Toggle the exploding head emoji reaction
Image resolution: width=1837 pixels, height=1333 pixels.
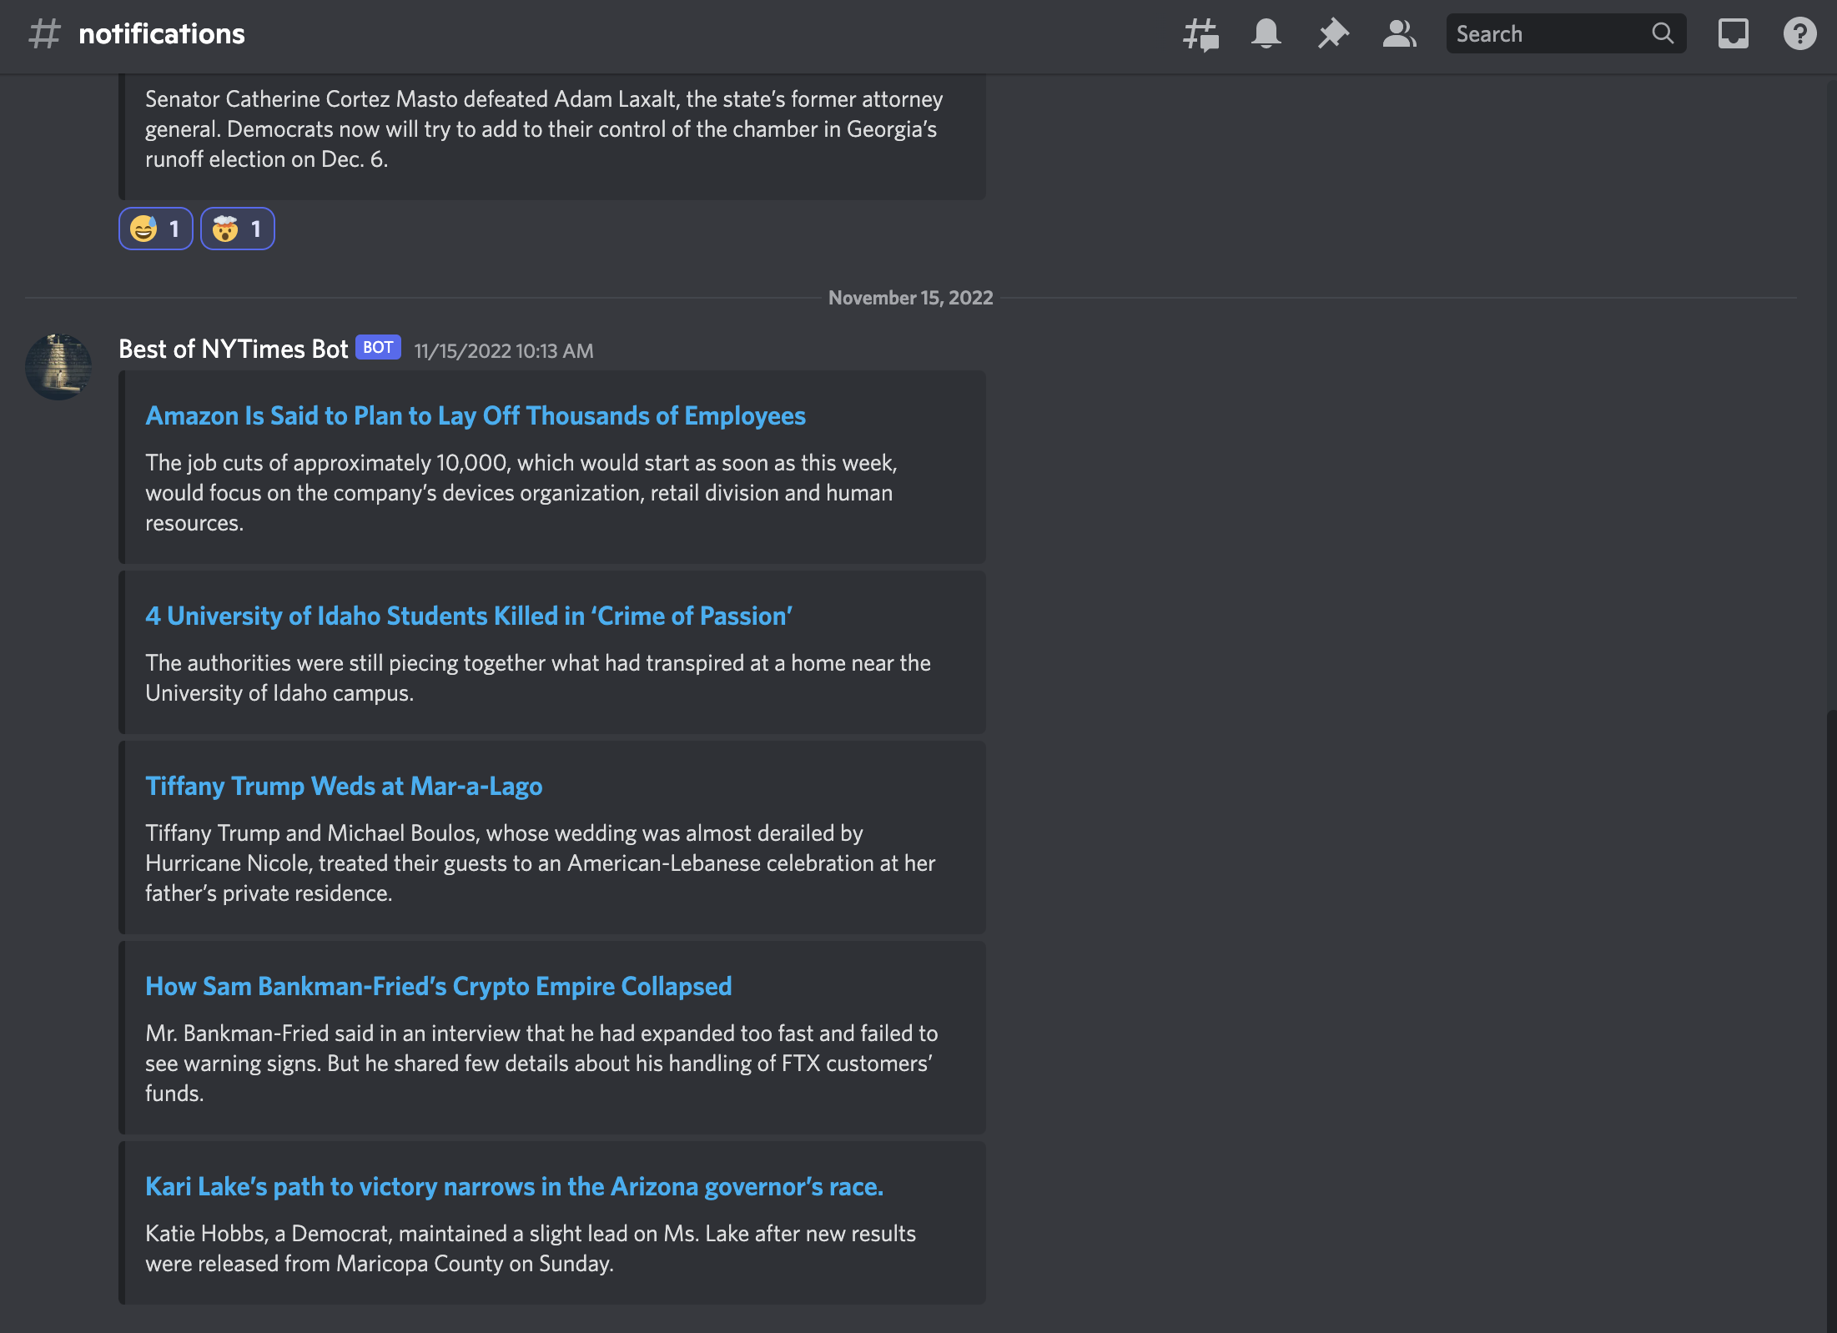(x=237, y=228)
